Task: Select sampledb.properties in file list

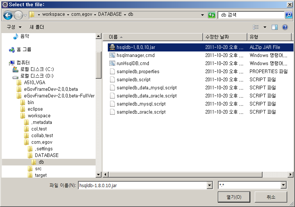Action: point(138,72)
